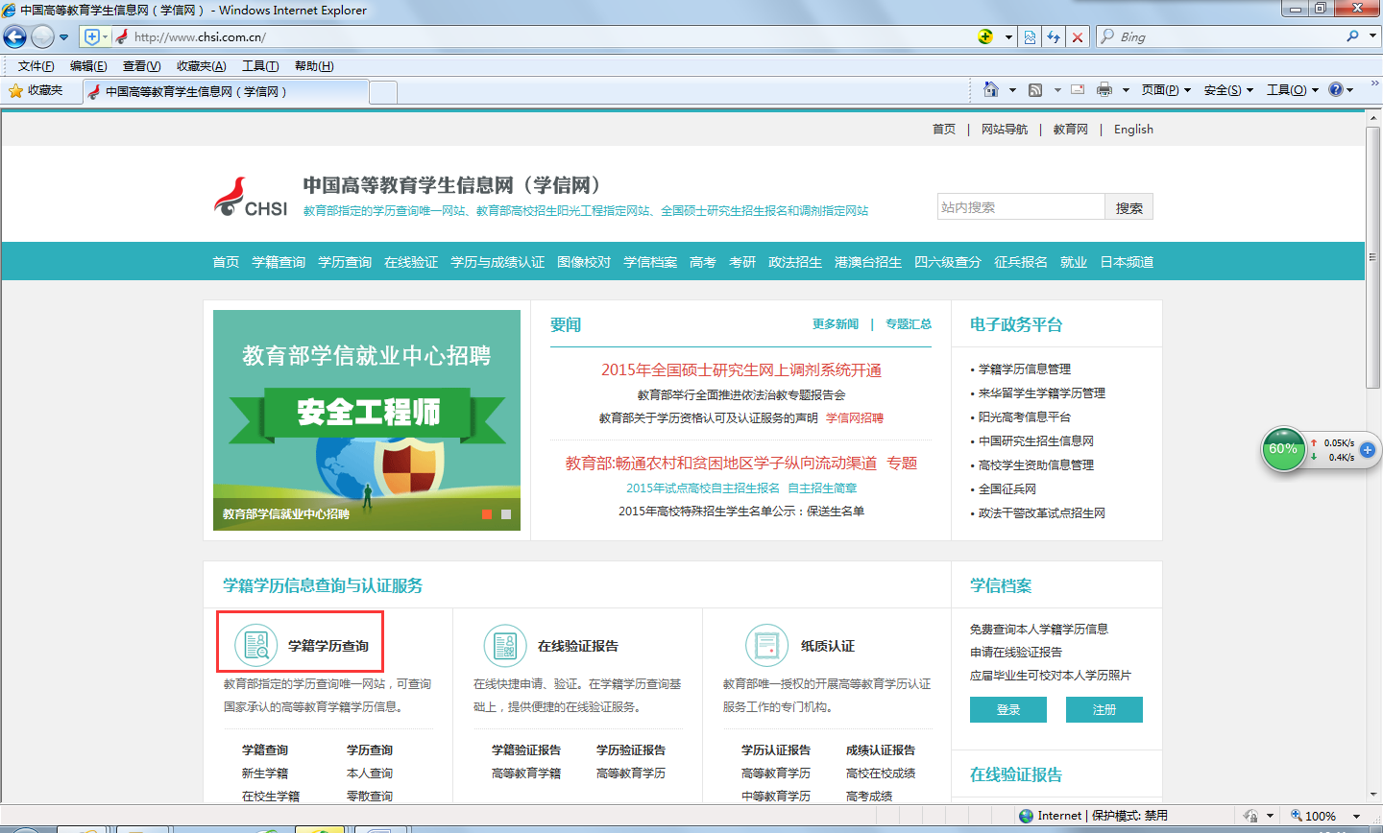Click the 专题汇总 link
This screenshot has height=833, width=1383.
[909, 324]
